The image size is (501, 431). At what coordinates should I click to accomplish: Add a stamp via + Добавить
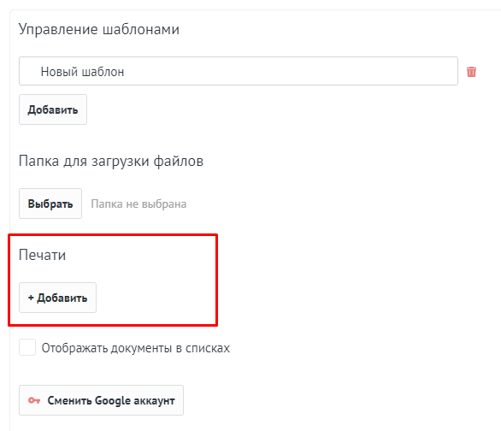[57, 298]
